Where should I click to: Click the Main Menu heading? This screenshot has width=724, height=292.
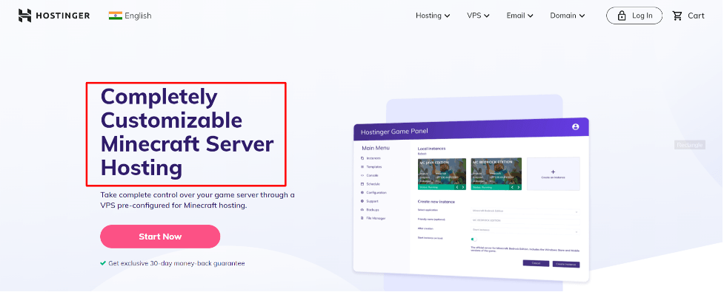pyautogui.click(x=376, y=148)
